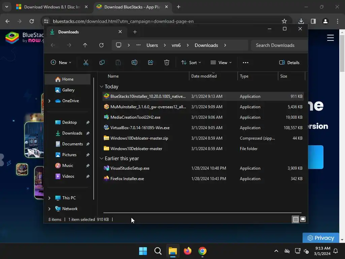Open the View dropdown menu
345x259 pixels.
tap(221, 62)
